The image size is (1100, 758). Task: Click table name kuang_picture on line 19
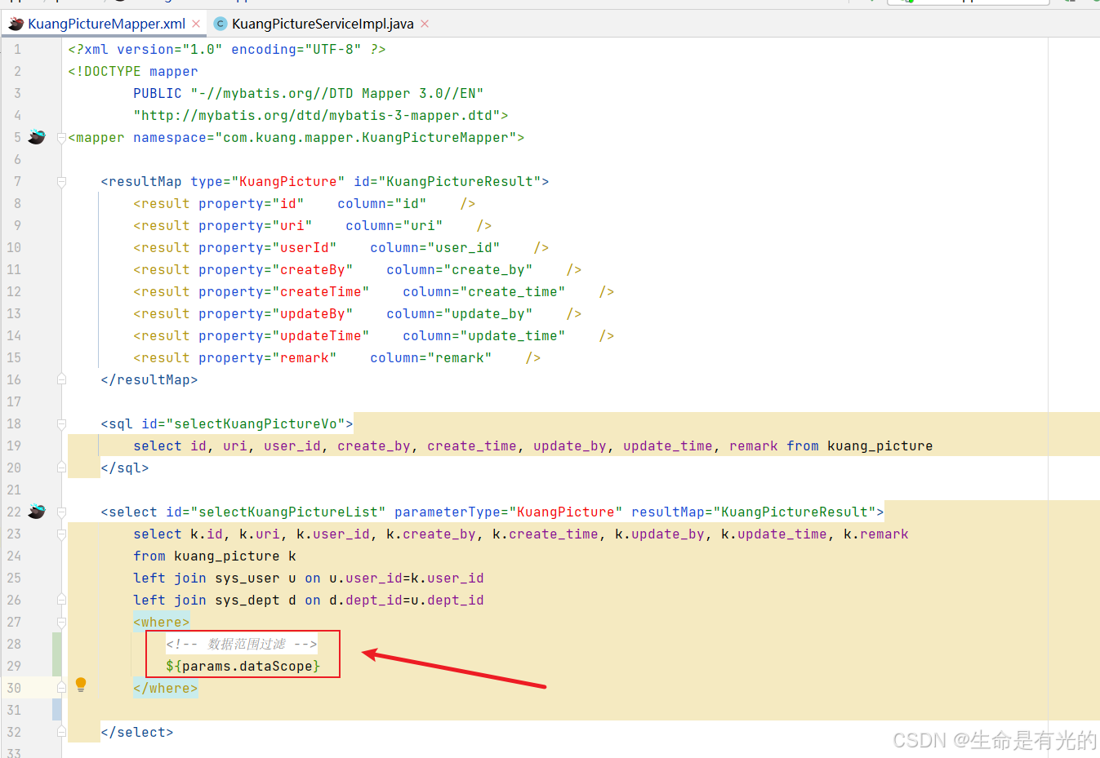click(x=880, y=445)
